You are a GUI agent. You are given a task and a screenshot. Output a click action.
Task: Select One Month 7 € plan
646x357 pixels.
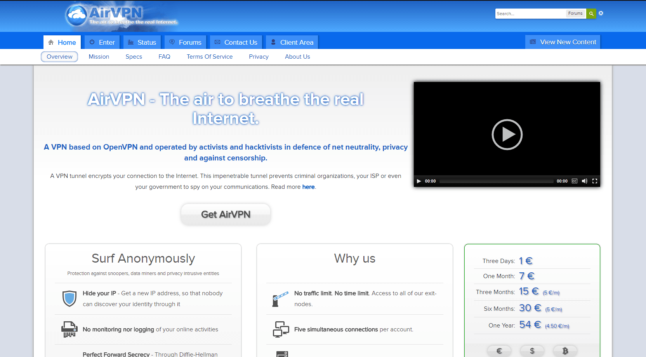coord(532,276)
